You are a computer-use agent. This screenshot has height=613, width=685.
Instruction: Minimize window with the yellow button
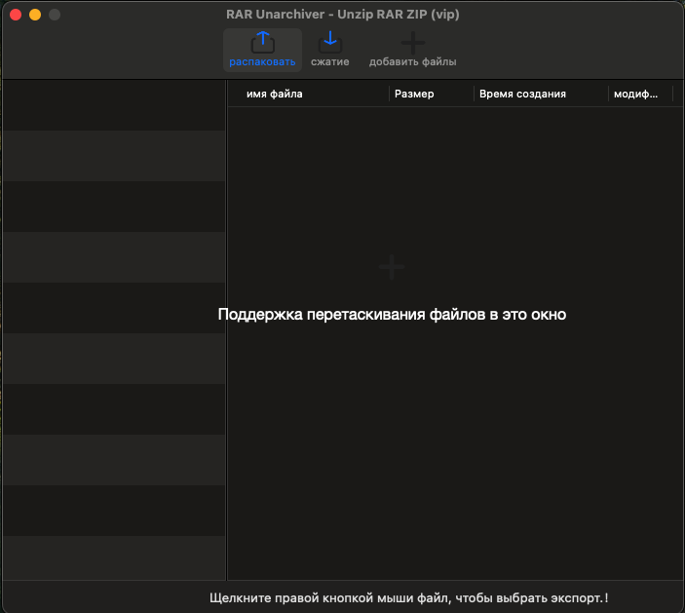click(35, 15)
